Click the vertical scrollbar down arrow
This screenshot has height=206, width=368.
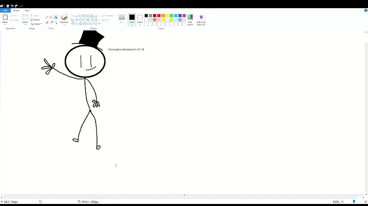click(x=366, y=194)
